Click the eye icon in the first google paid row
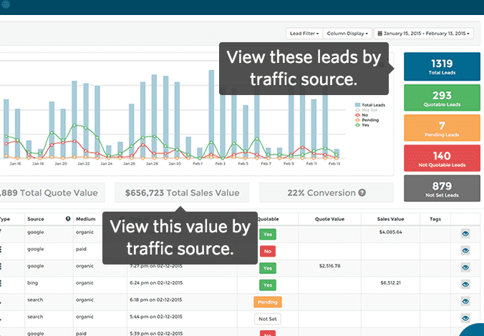Image resolution: width=484 pixels, height=336 pixels. (465, 250)
